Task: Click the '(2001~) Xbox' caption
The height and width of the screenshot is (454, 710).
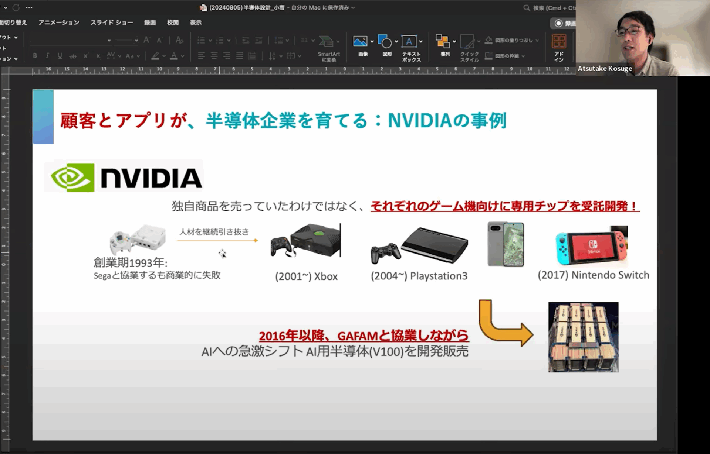Action: point(306,276)
